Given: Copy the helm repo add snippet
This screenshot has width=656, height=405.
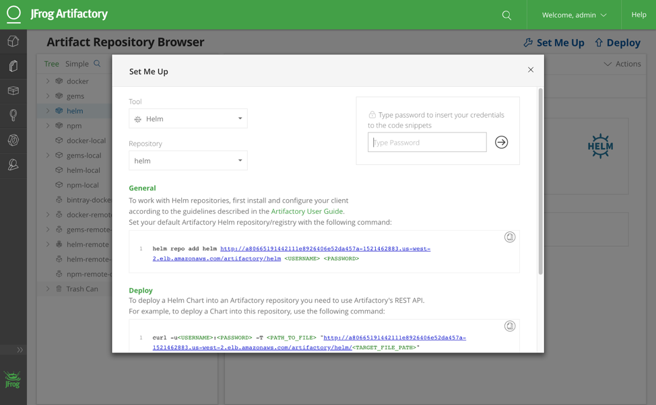Looking at the screenshot, I should click(510, 237).
